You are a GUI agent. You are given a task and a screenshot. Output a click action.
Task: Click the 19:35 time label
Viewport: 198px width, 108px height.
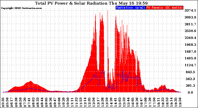pyautogui.click(x=176, y=102)
